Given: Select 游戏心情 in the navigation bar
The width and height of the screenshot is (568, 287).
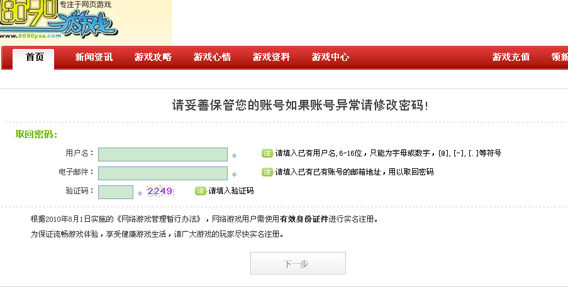Looking at the screenshot, I should click(x=212, y=58).
